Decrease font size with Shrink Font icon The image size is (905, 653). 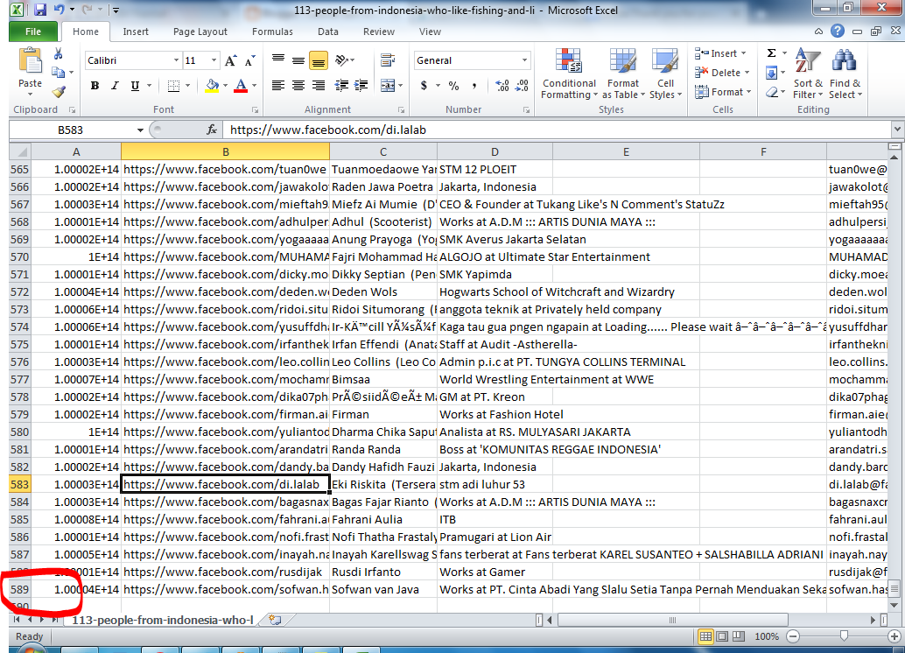coord(249,60)
